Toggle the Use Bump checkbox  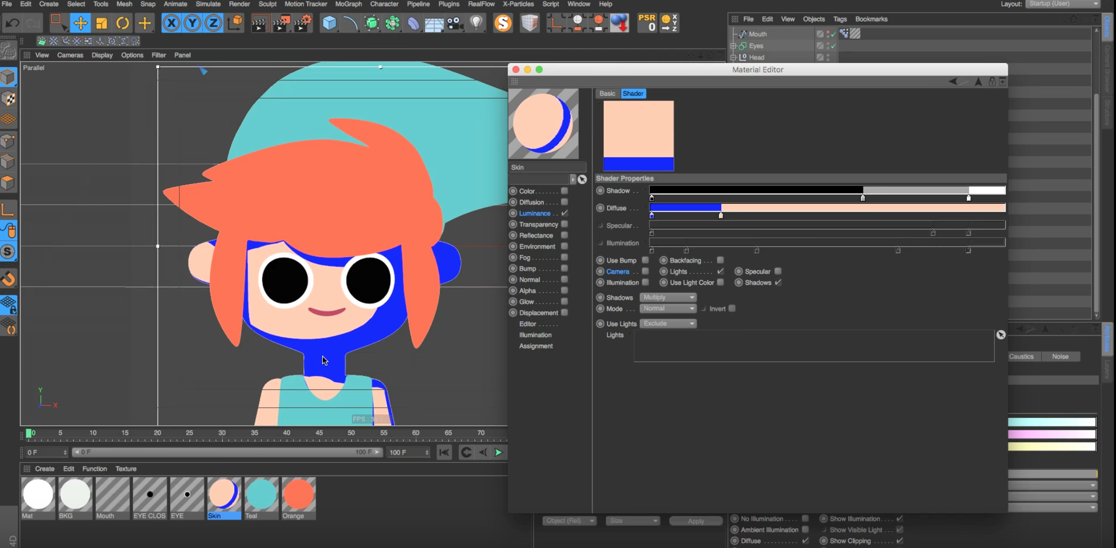coord(645,260)
